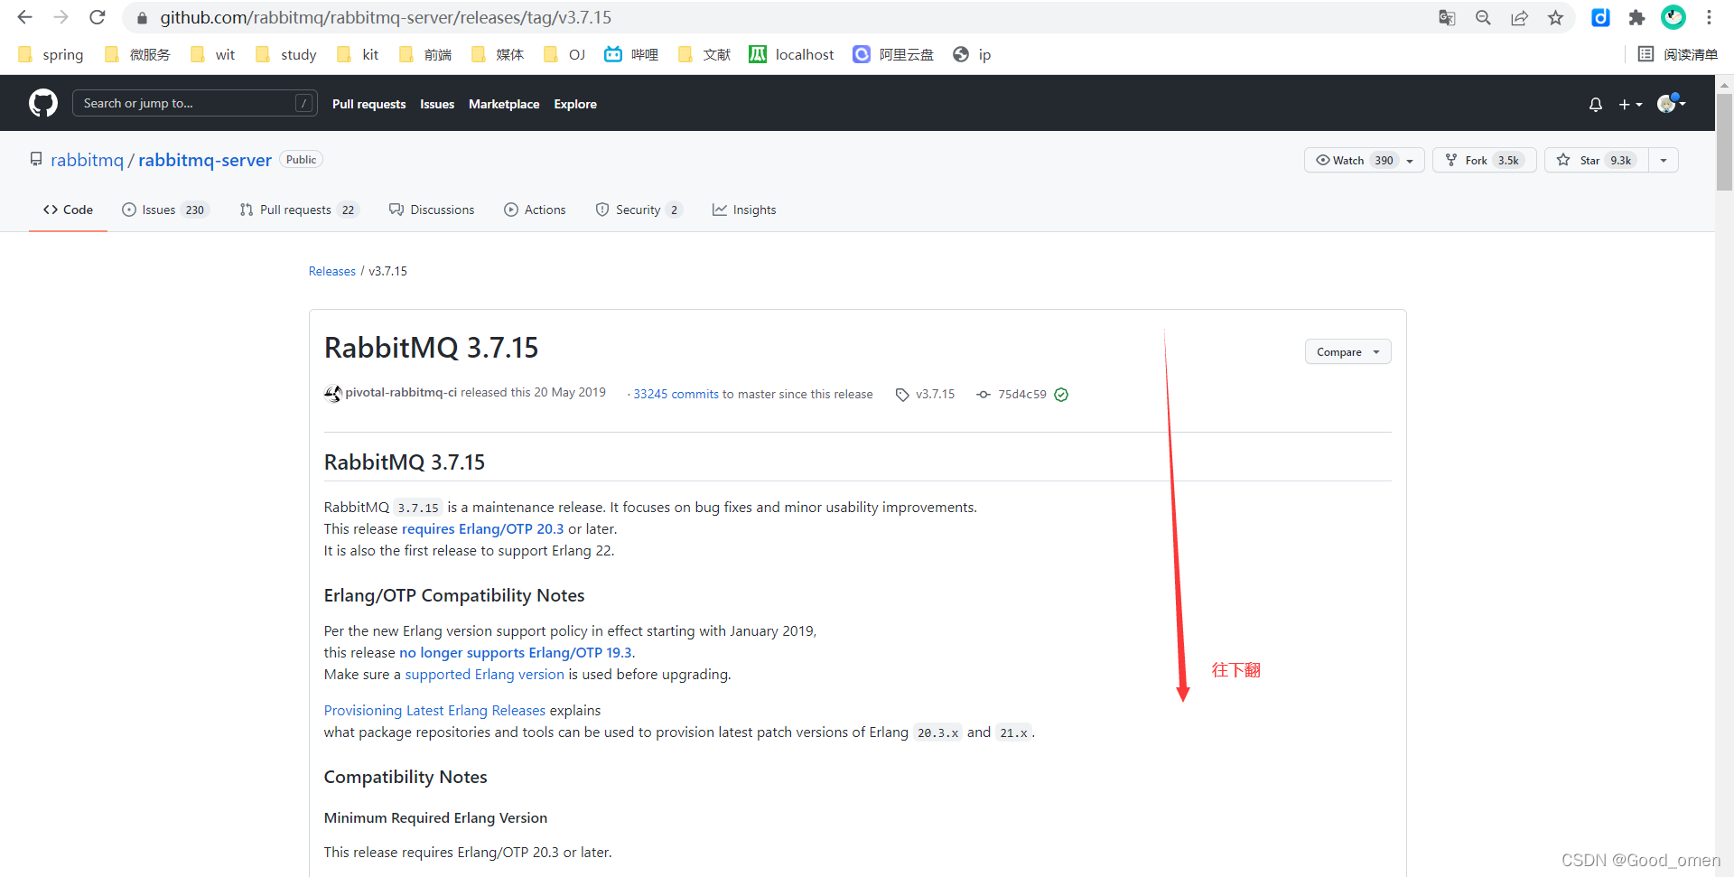Open 33245 commits link

click(676, 394)
